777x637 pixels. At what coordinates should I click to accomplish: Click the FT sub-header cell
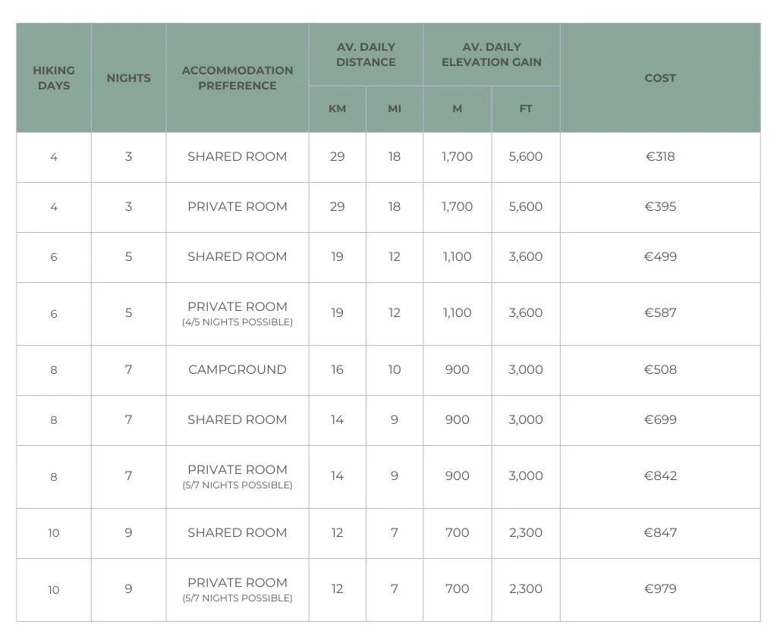pos(526,109)
